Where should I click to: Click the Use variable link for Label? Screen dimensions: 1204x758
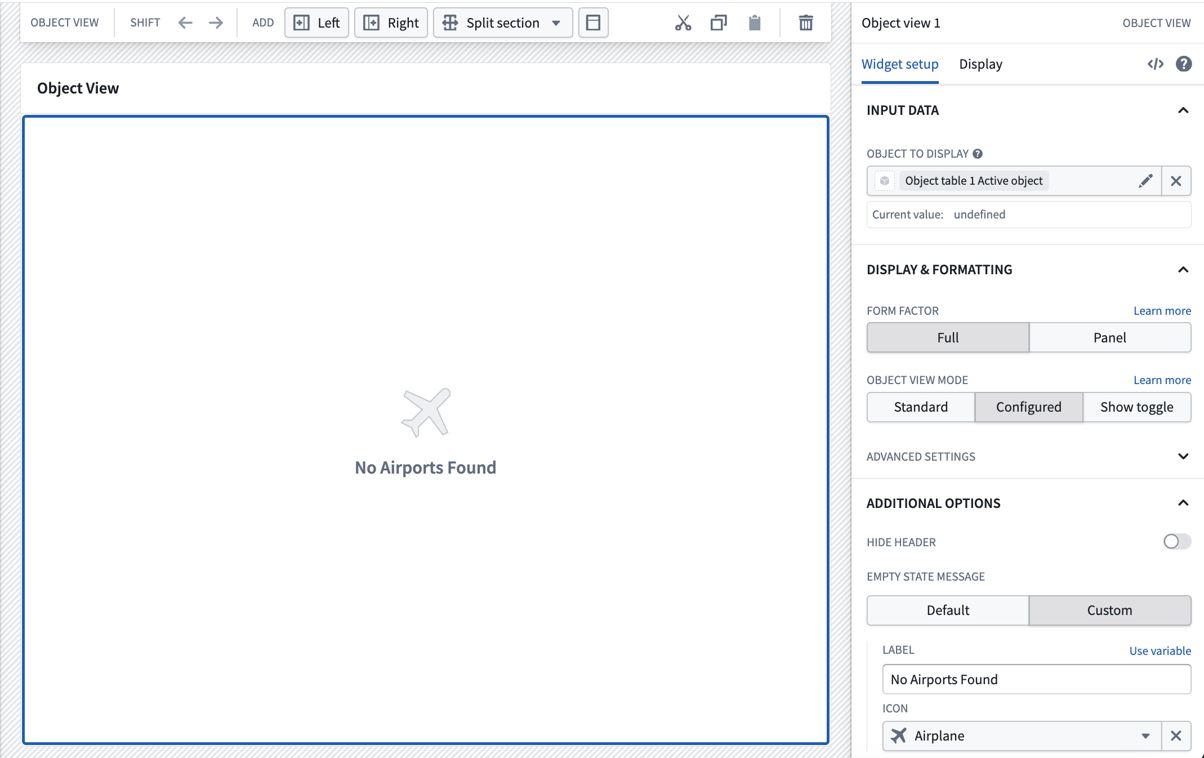[1160, 650]
